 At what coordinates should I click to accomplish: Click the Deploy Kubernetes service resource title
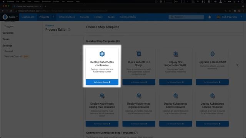(212, 105)
